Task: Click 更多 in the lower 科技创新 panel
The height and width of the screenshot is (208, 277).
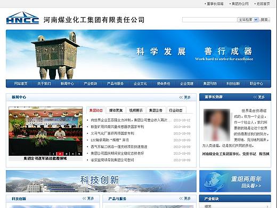Action: [88, 198]
